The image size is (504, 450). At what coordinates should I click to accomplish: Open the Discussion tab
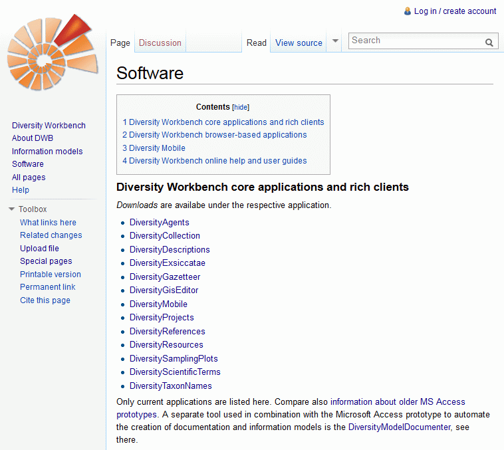160,43
